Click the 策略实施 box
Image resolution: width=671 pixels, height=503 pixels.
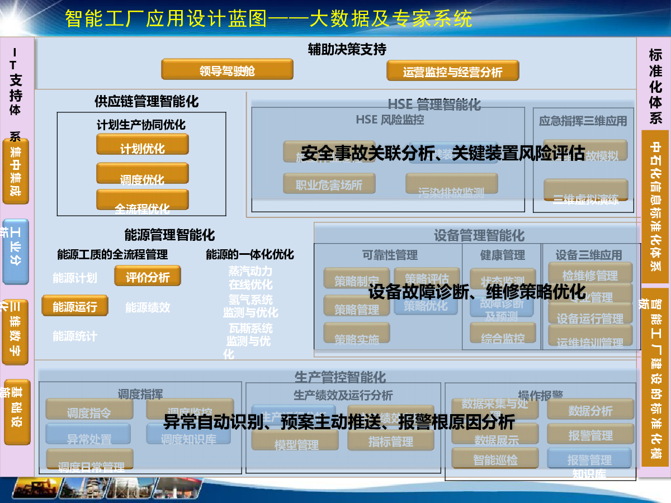357,333
